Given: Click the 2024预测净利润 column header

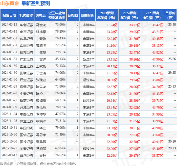Looking at the screenshot, I should pos(130,15).
